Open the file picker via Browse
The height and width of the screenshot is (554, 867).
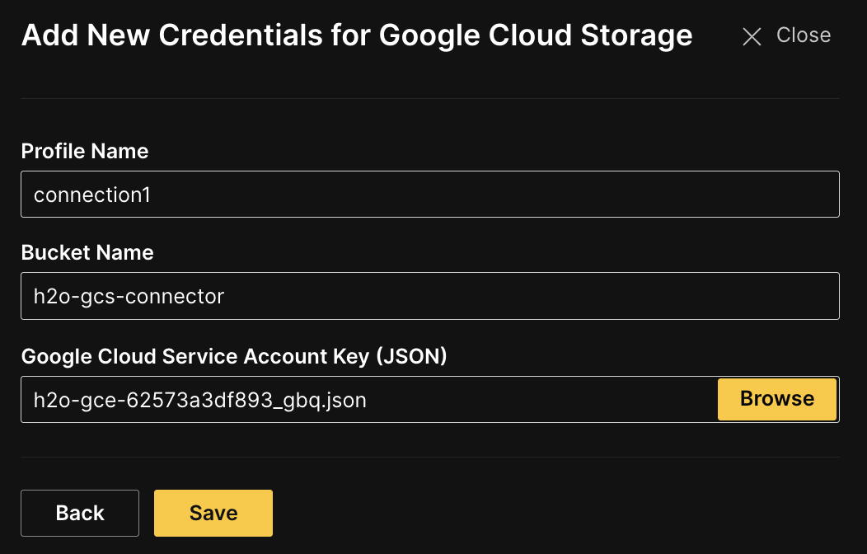click(776, 399)
